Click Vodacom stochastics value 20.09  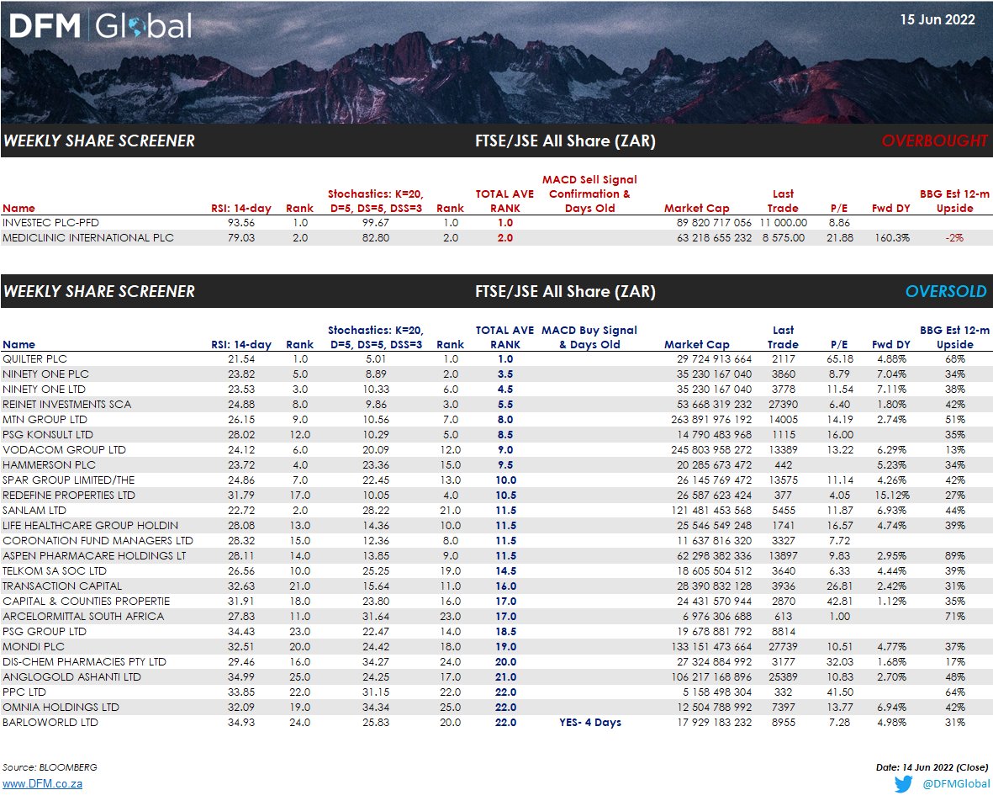[x=376, y=450]
